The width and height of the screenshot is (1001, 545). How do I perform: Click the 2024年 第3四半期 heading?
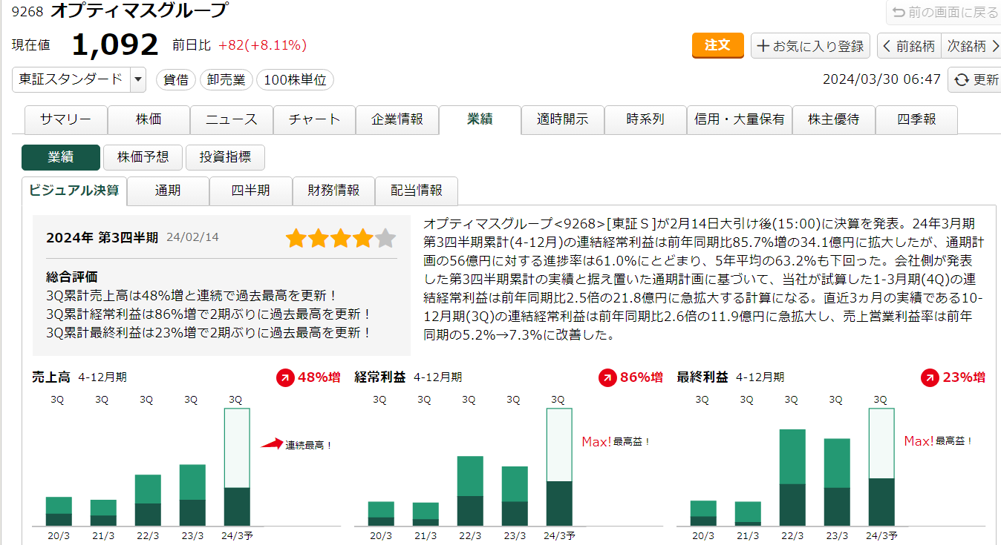coord(102,237)
